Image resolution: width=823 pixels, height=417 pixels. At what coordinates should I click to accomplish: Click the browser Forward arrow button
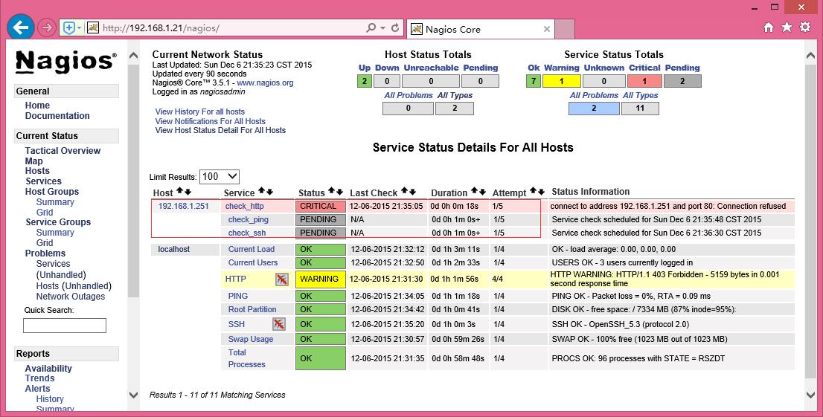tap(47, 28)
